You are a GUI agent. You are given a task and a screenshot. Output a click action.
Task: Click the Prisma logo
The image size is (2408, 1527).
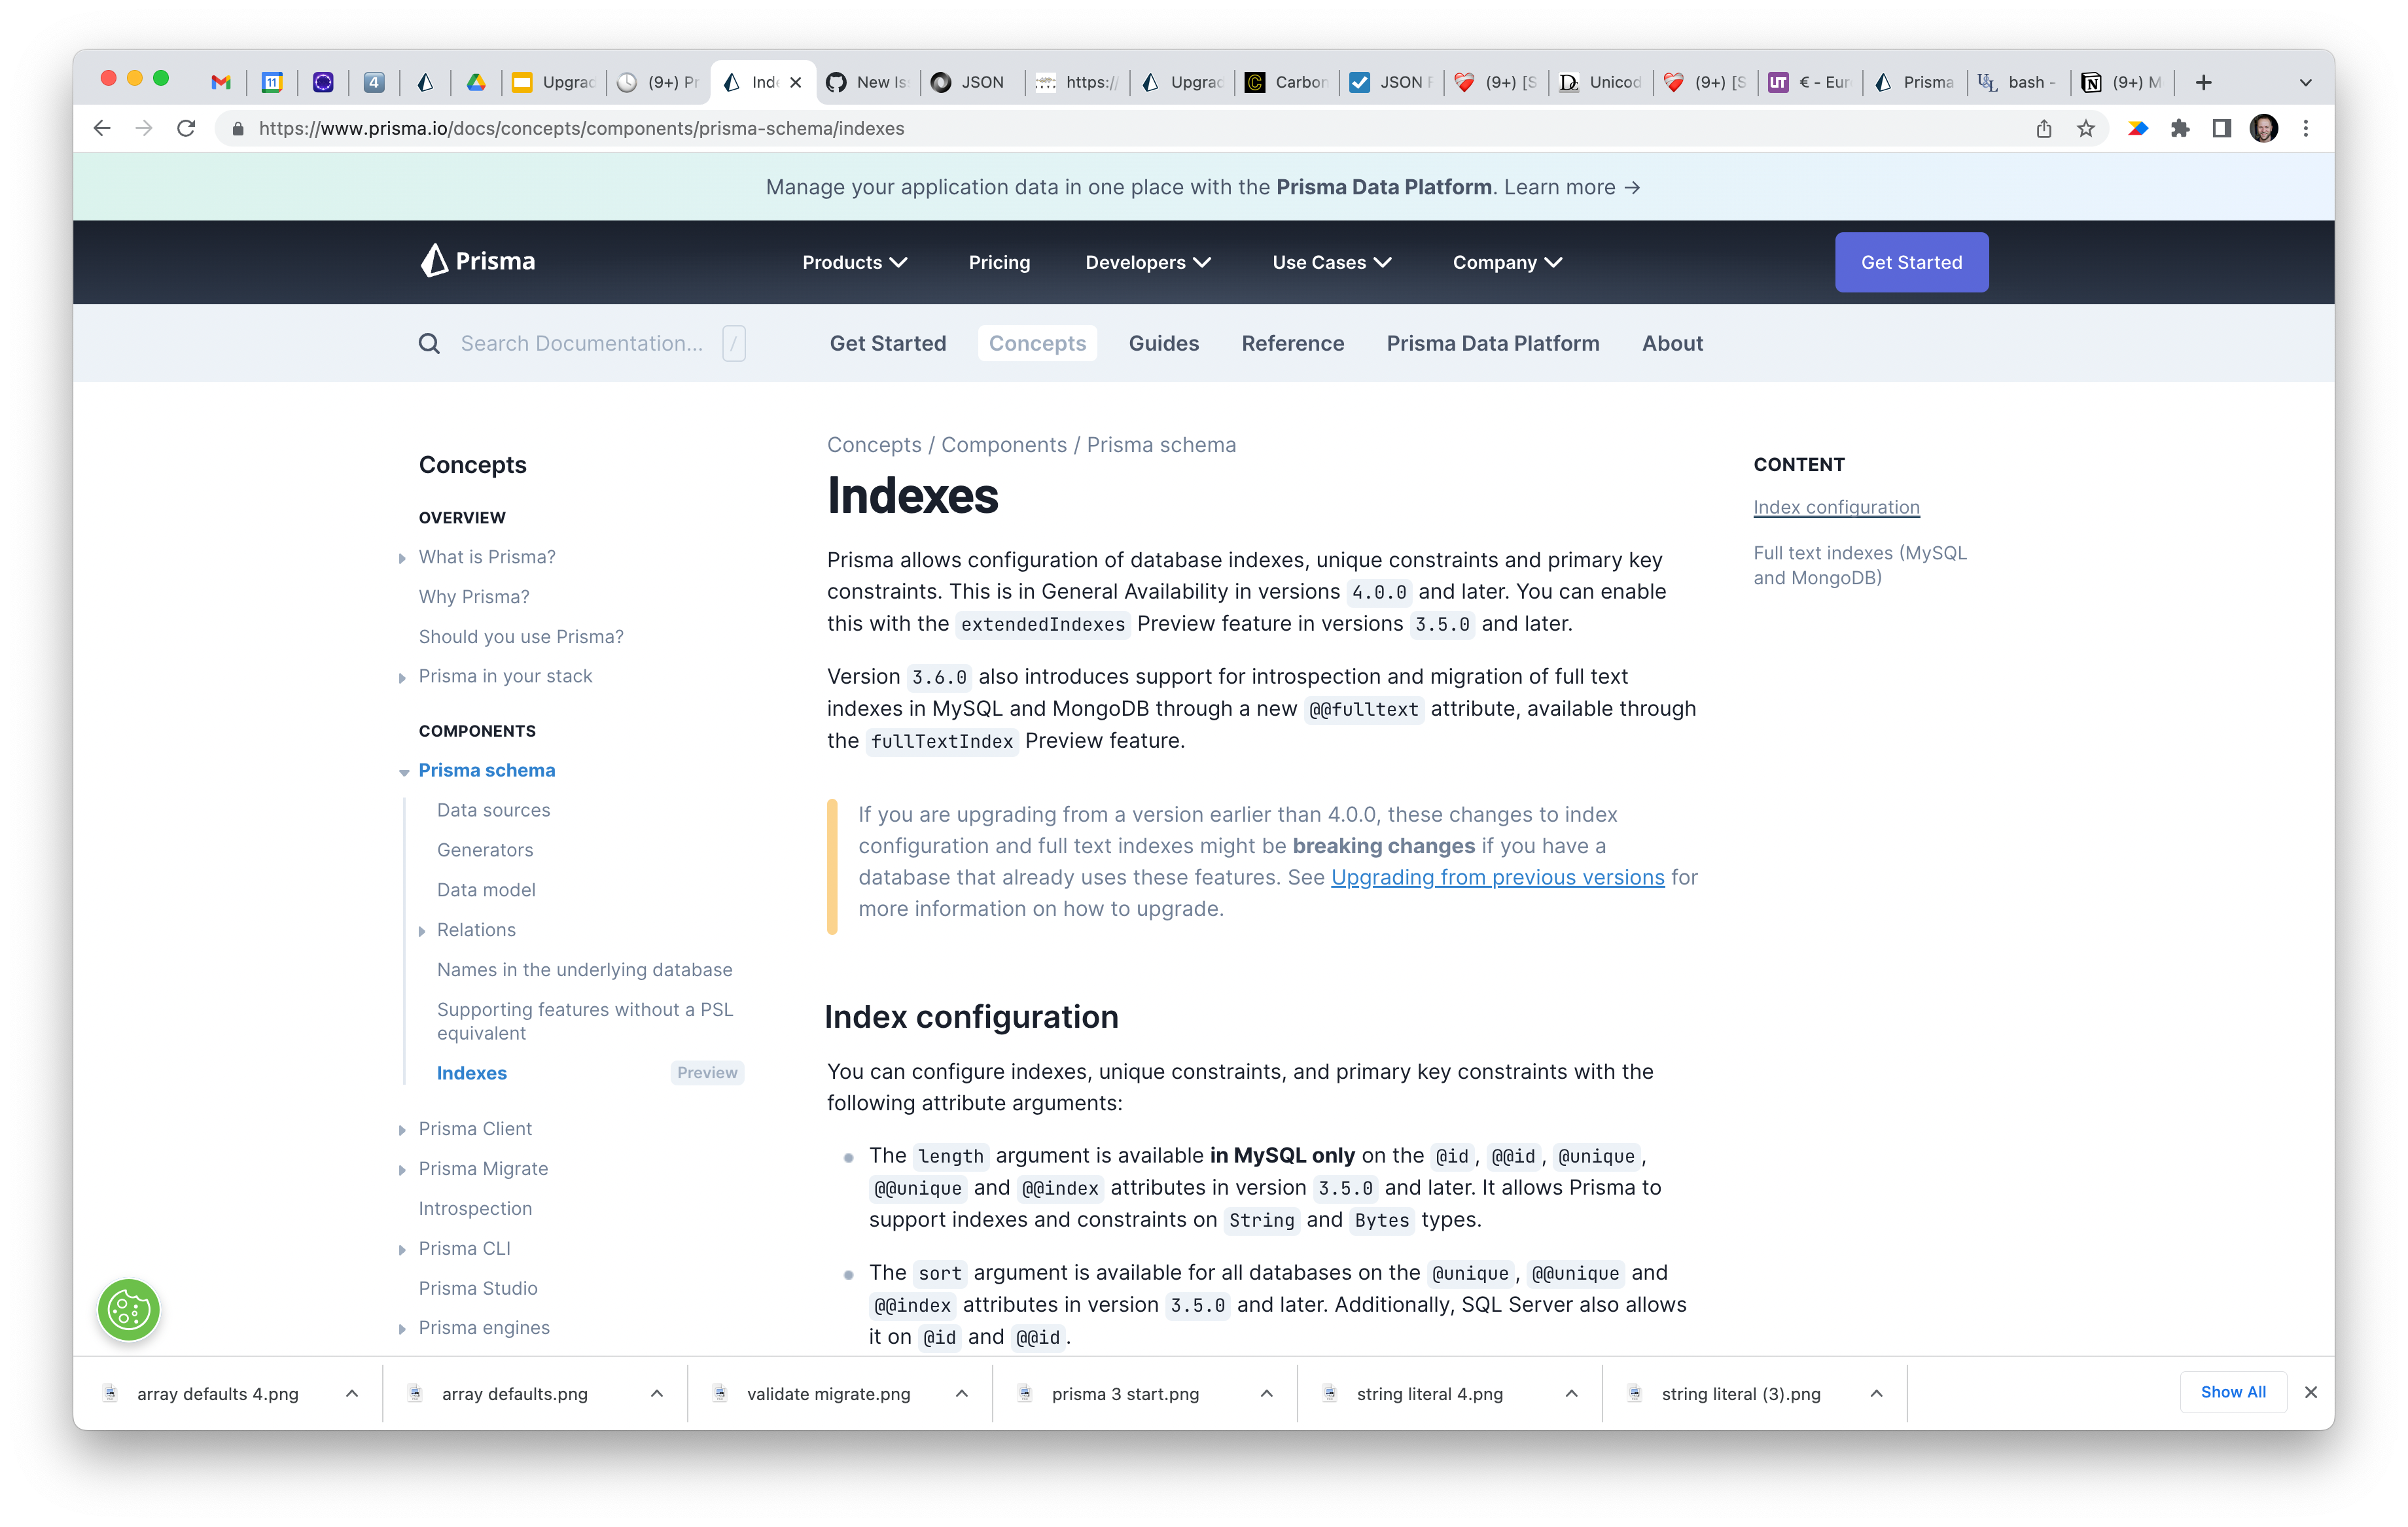coord(478,261)
